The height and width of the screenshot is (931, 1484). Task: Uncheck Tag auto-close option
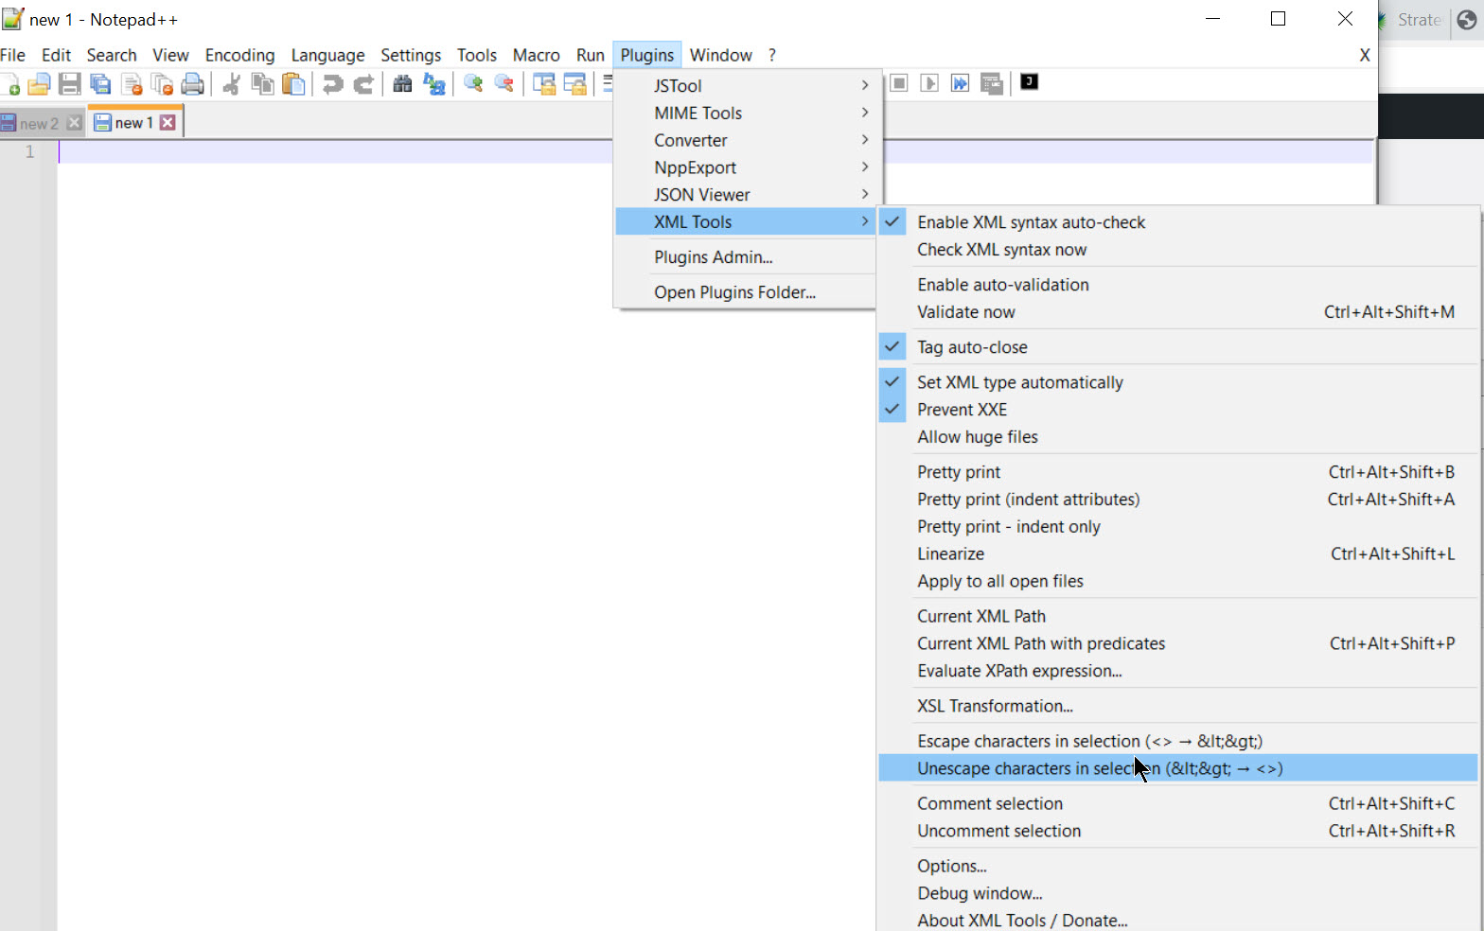(x=1178, y=347)
